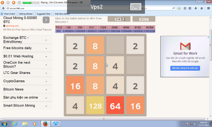Click the Gmail for Work ad logo
Screen dimensions: 212x127
[185, 46]
